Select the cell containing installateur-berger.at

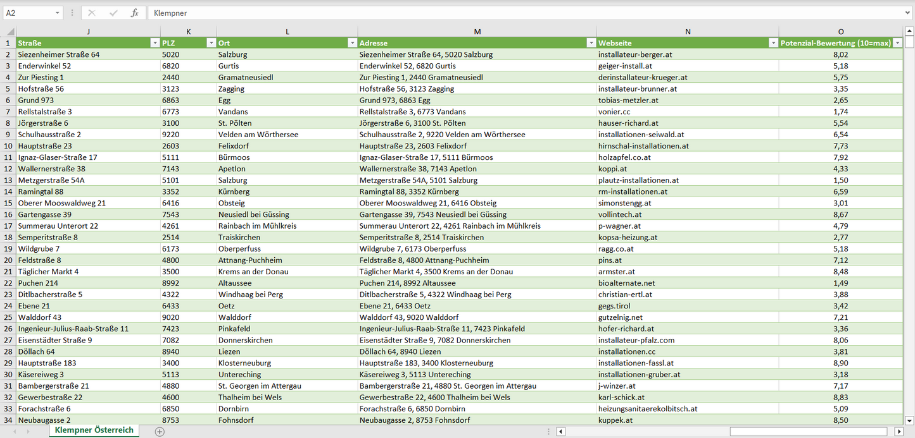687,54
